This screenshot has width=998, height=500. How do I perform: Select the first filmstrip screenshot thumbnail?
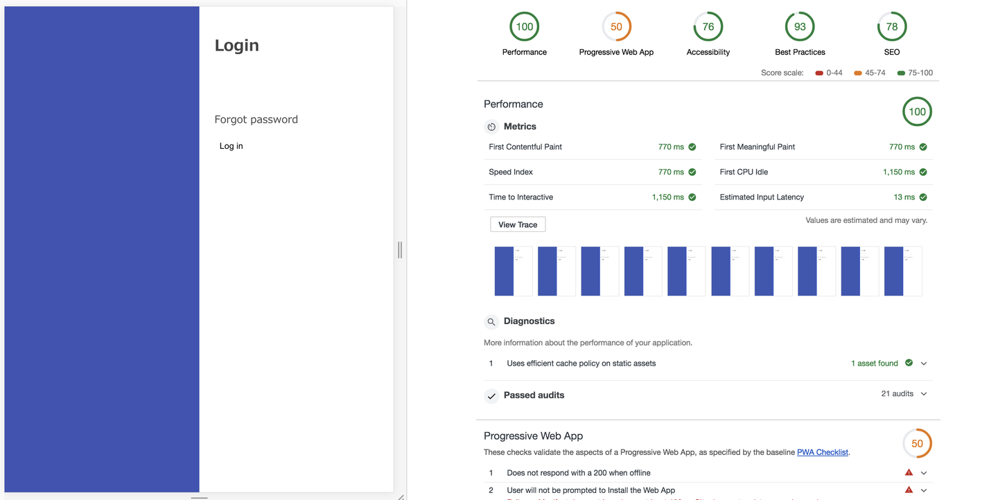[x=513, y=271]
